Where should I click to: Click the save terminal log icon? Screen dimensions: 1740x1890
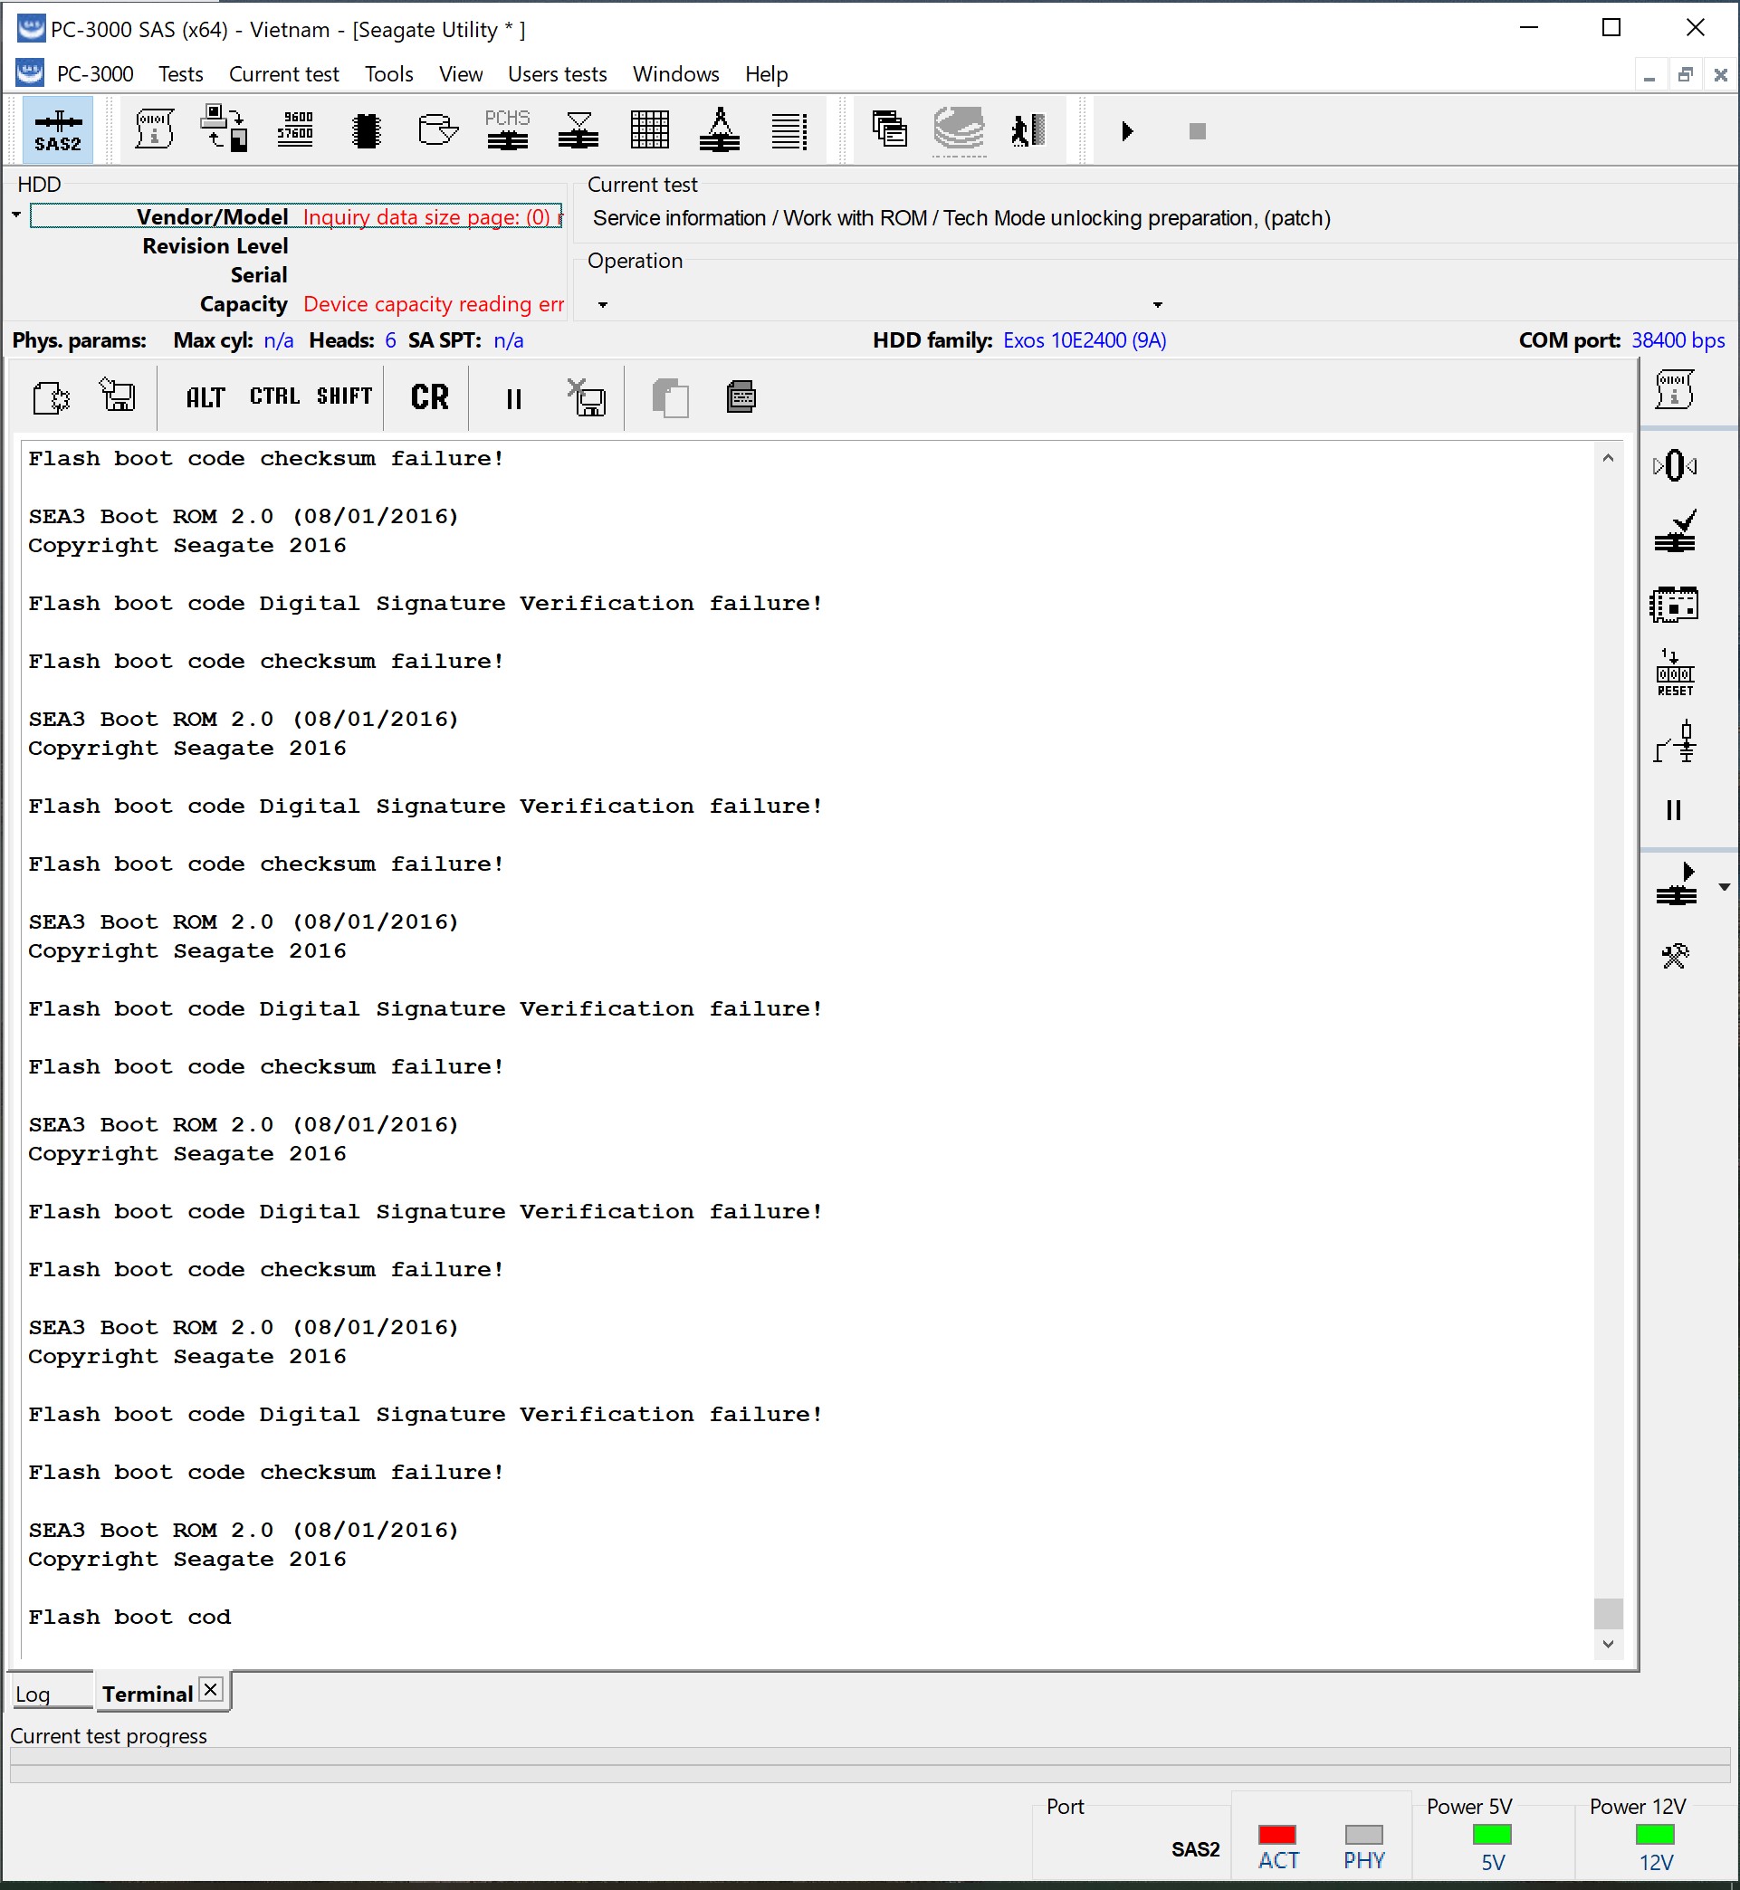pyautogui.click(x=119, y=396)
